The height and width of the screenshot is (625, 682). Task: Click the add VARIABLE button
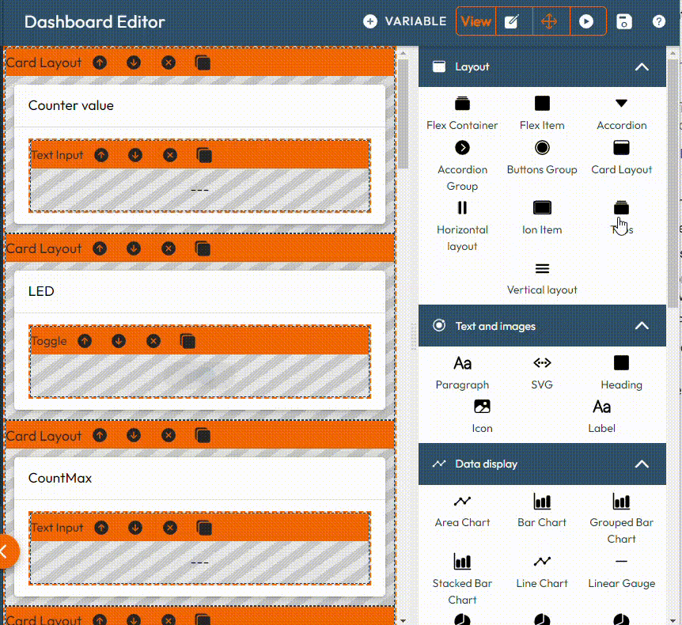[404, 21]
